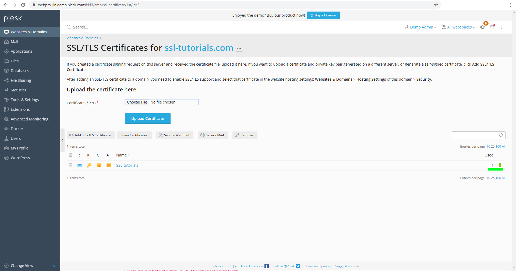The width and height of the screenshot is (516, 271).
Task: Click Suggest an Idea footer link
Action: tap(347, 266)
